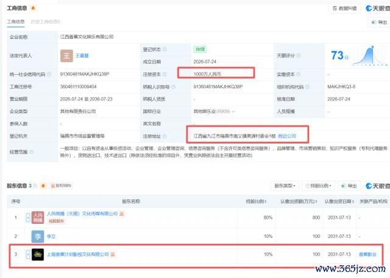390x278 pixels.
Task: Click the registered capital value 1000万人民币
Action: (207, 74)
